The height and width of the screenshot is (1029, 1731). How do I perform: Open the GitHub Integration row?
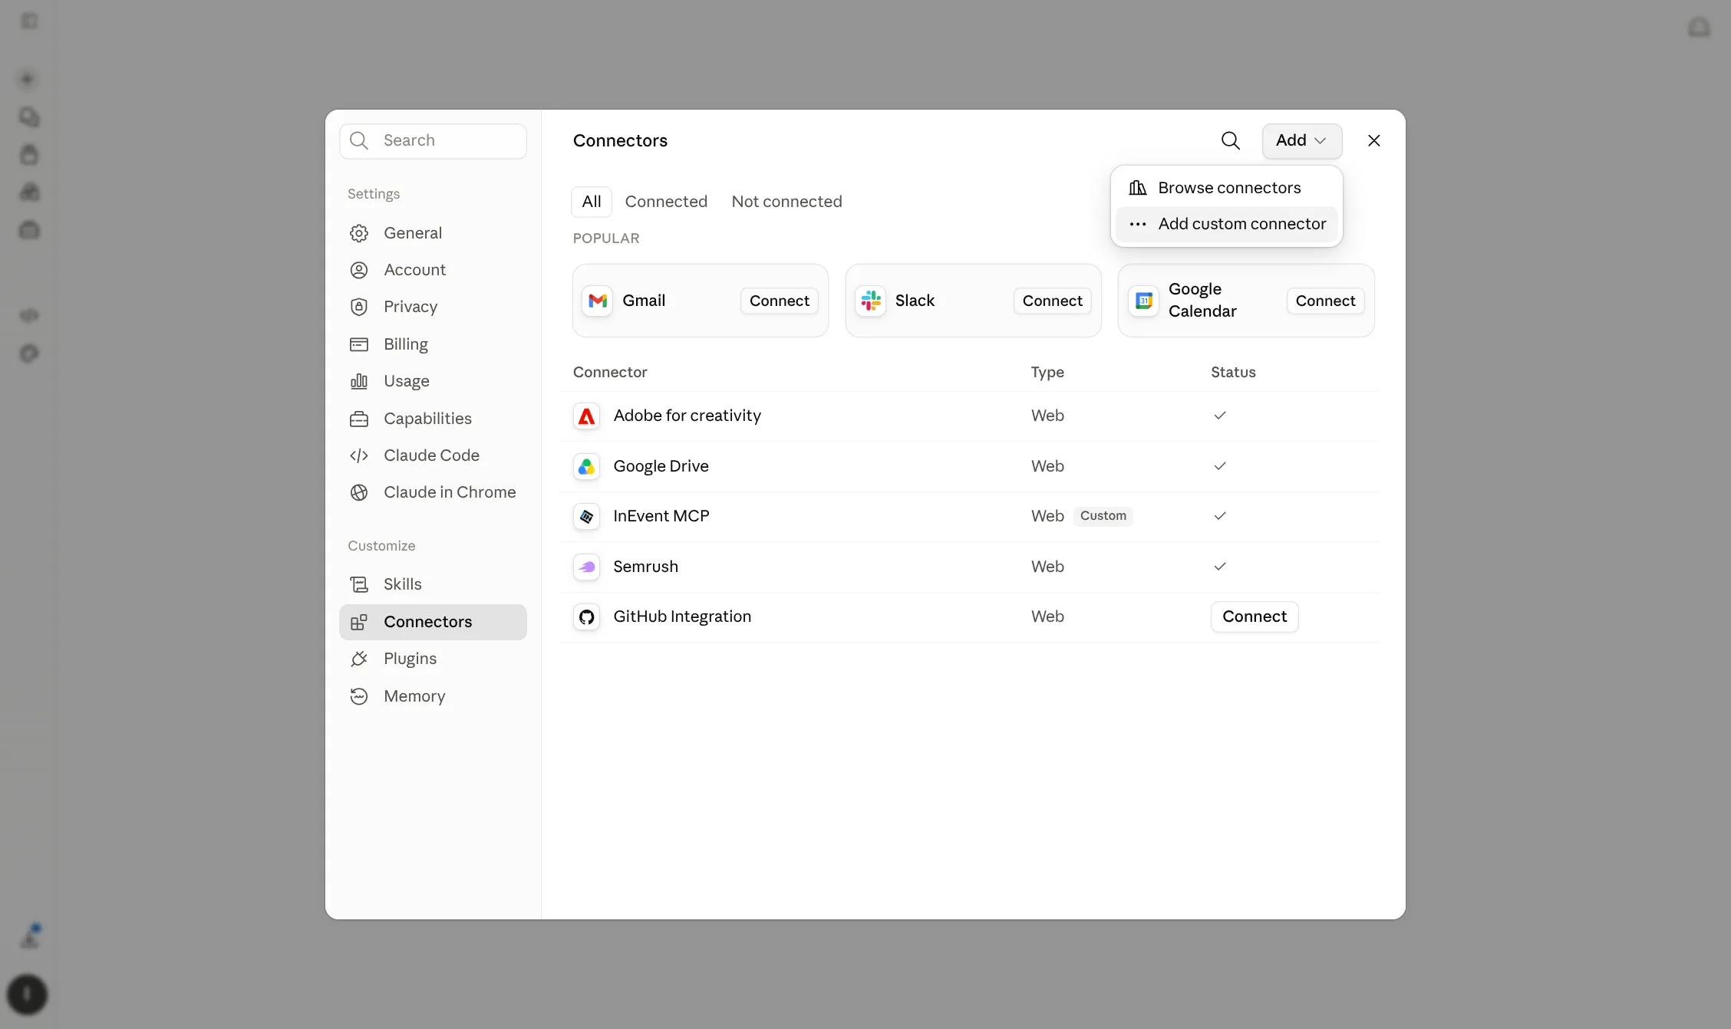click(x=968, y=616)
